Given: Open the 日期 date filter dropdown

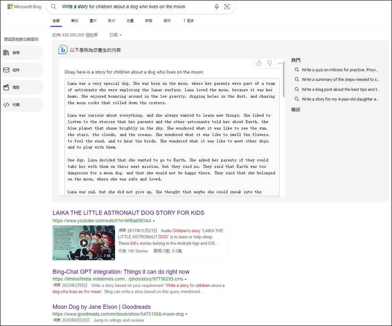Looking at the screenshot, I should click(115, 35).
